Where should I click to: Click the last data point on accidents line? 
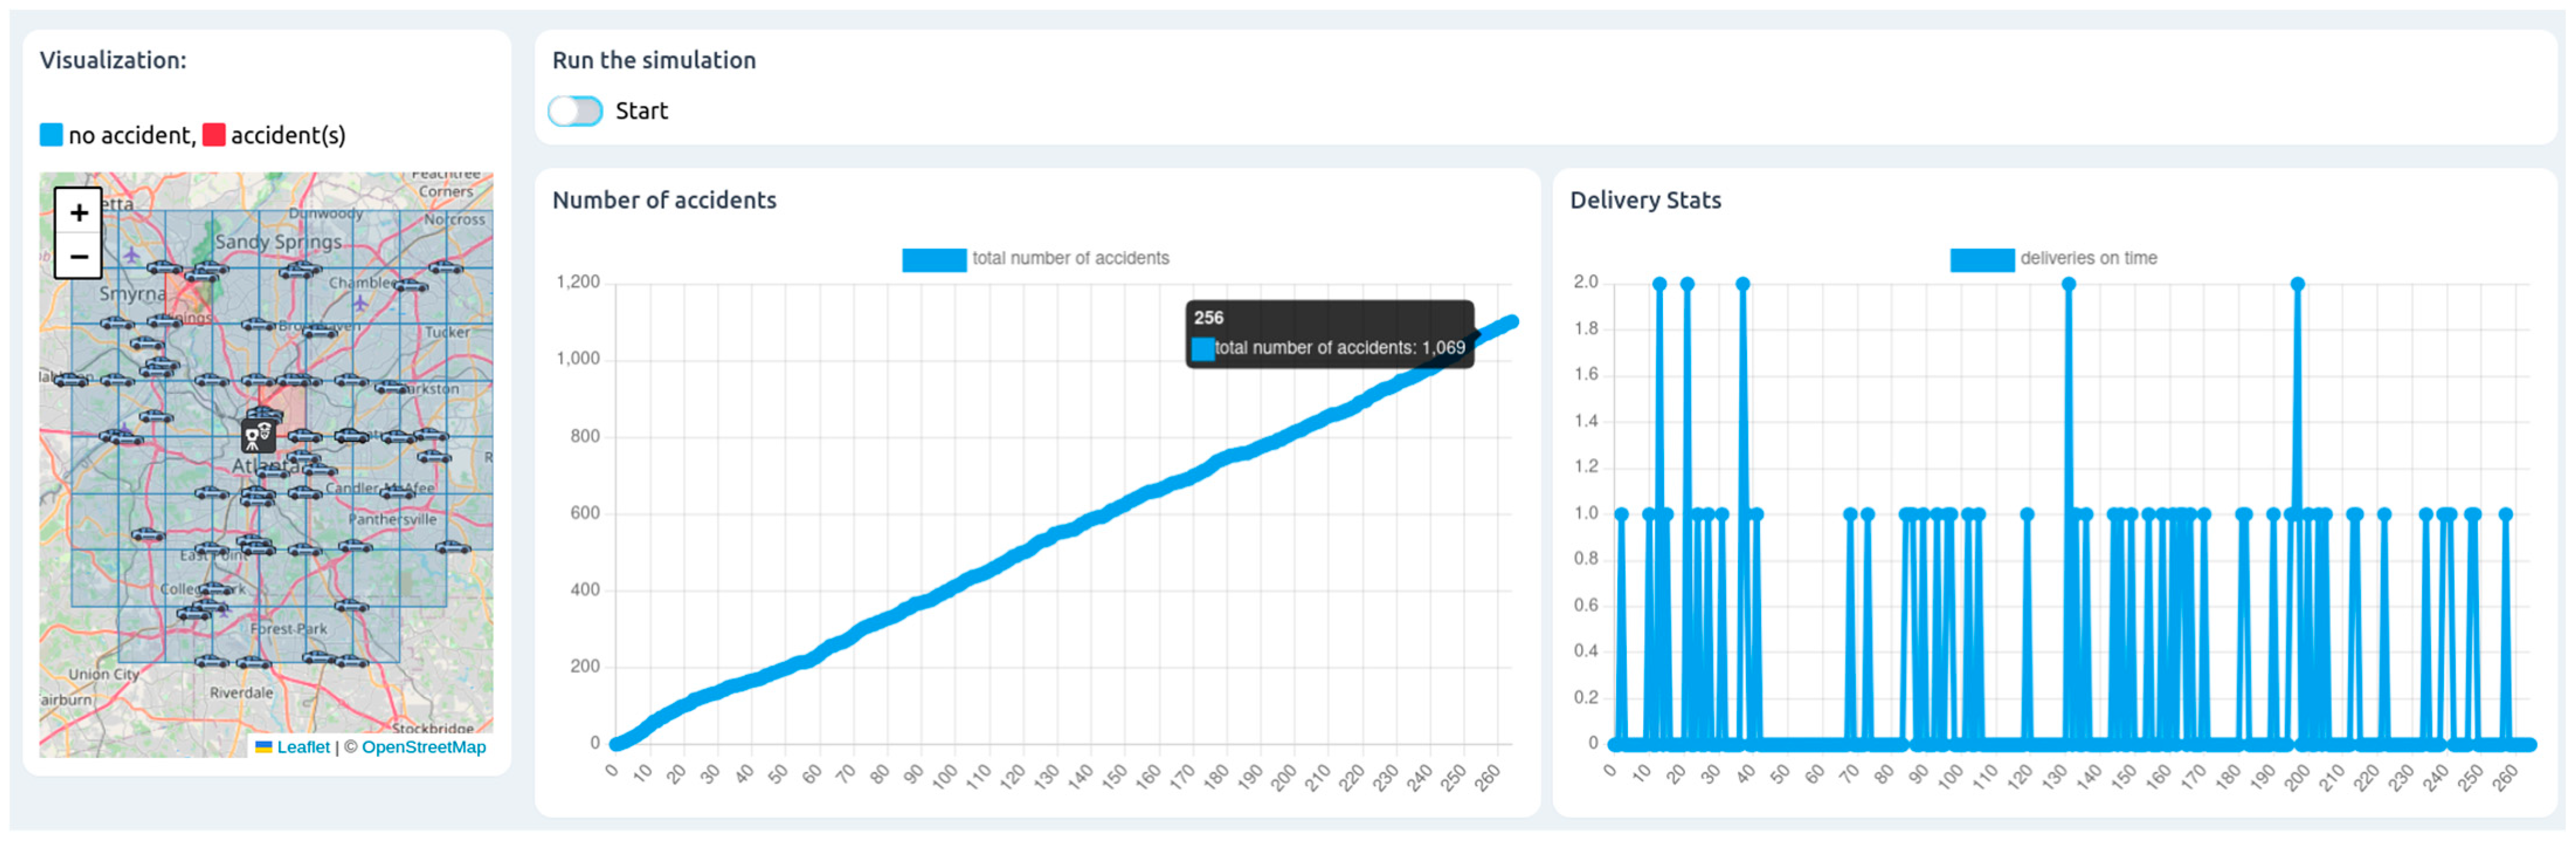[1511, 322]
